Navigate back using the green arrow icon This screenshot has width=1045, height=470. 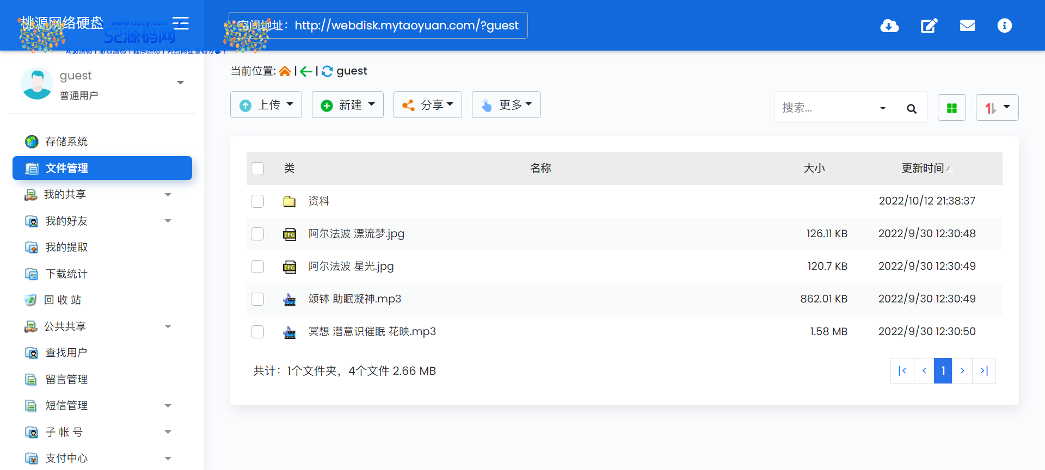[306, 71]
